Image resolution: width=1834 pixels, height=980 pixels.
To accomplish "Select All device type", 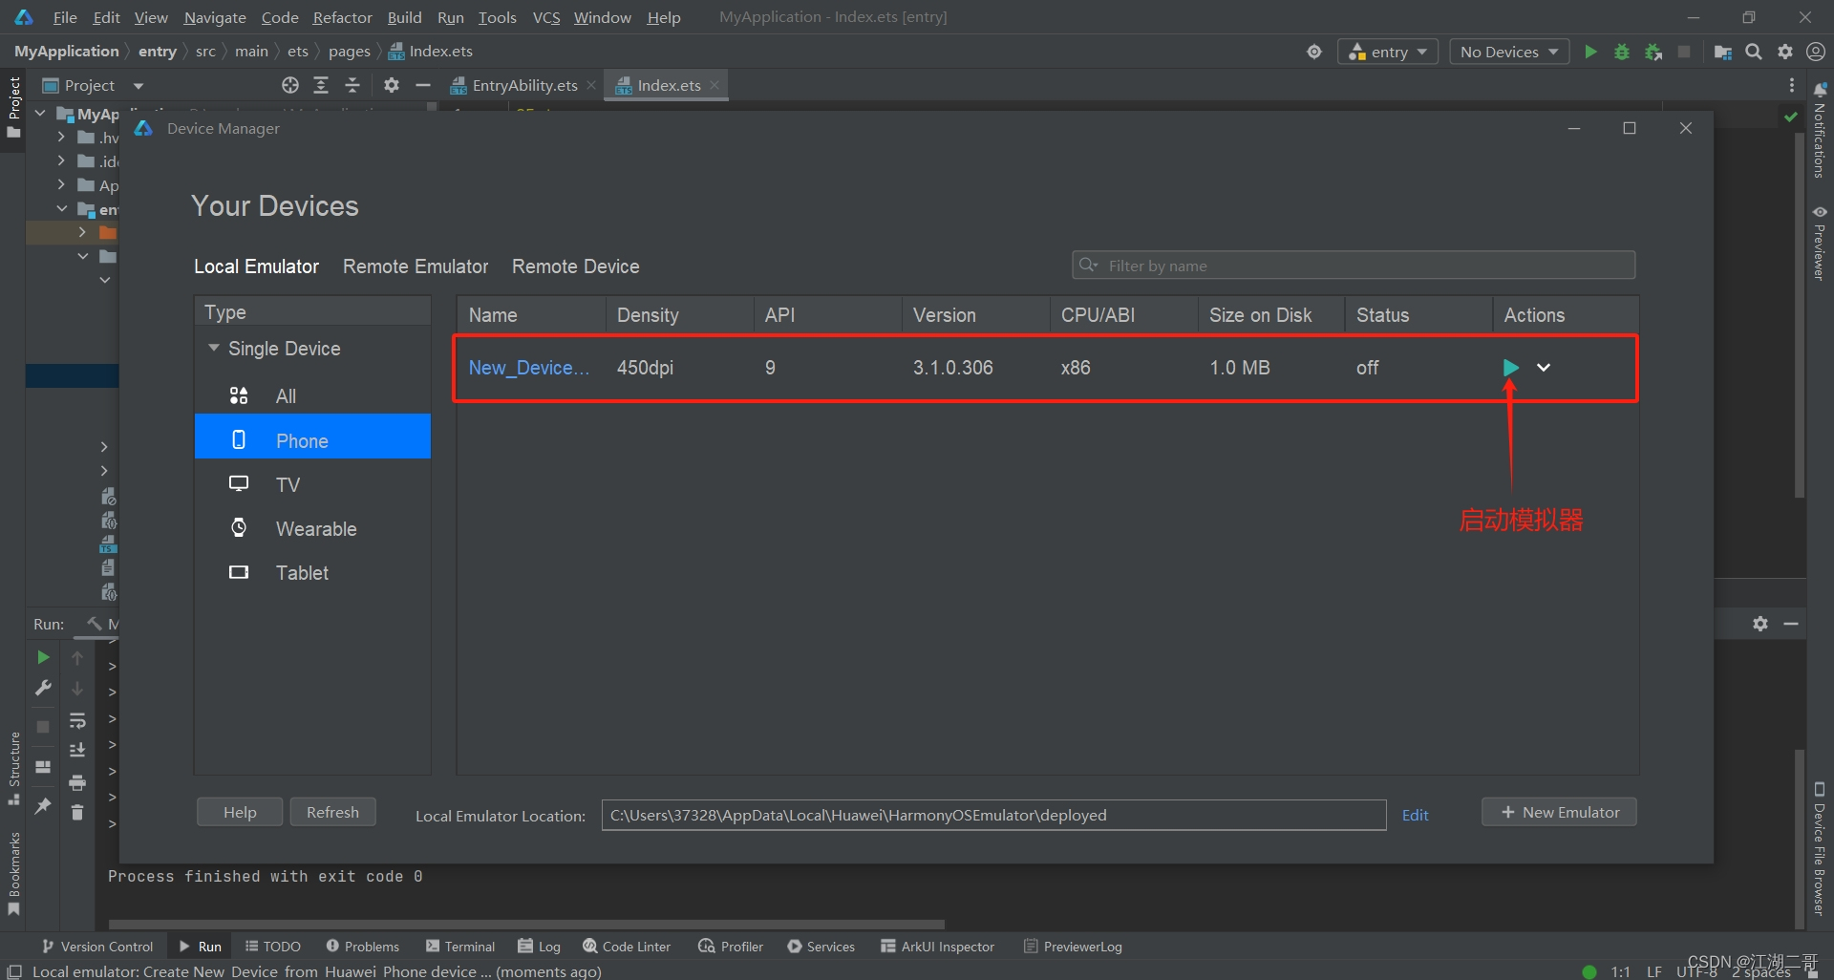I will pyautogui.click(x=312, y=395).
